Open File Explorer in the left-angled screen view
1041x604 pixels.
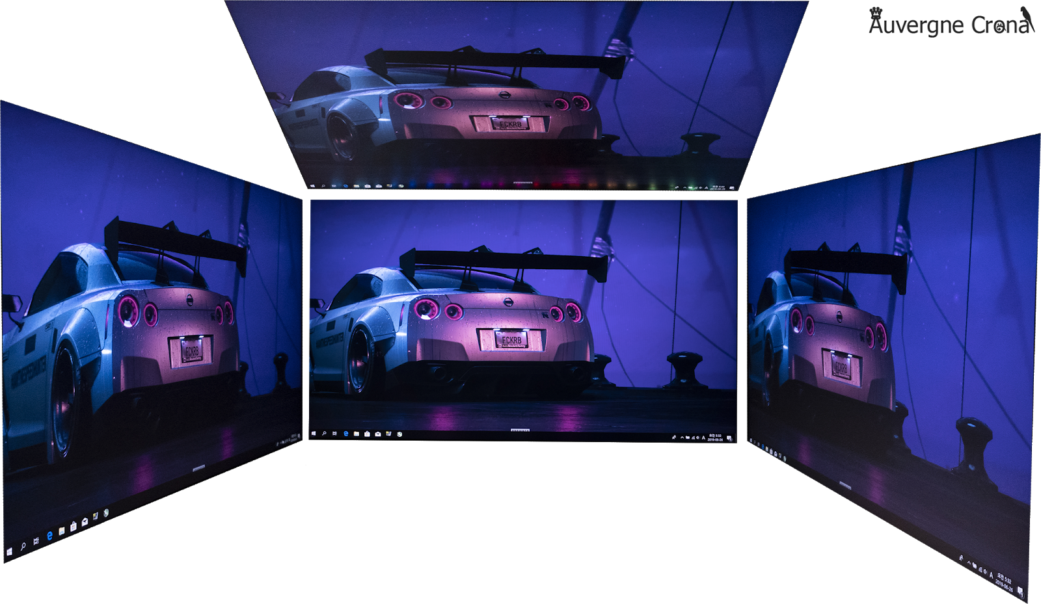click(61, 531)
